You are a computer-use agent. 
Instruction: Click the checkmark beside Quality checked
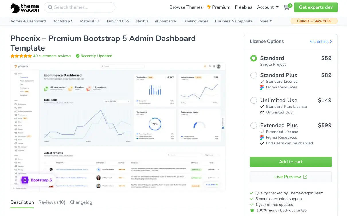point(252,193)
